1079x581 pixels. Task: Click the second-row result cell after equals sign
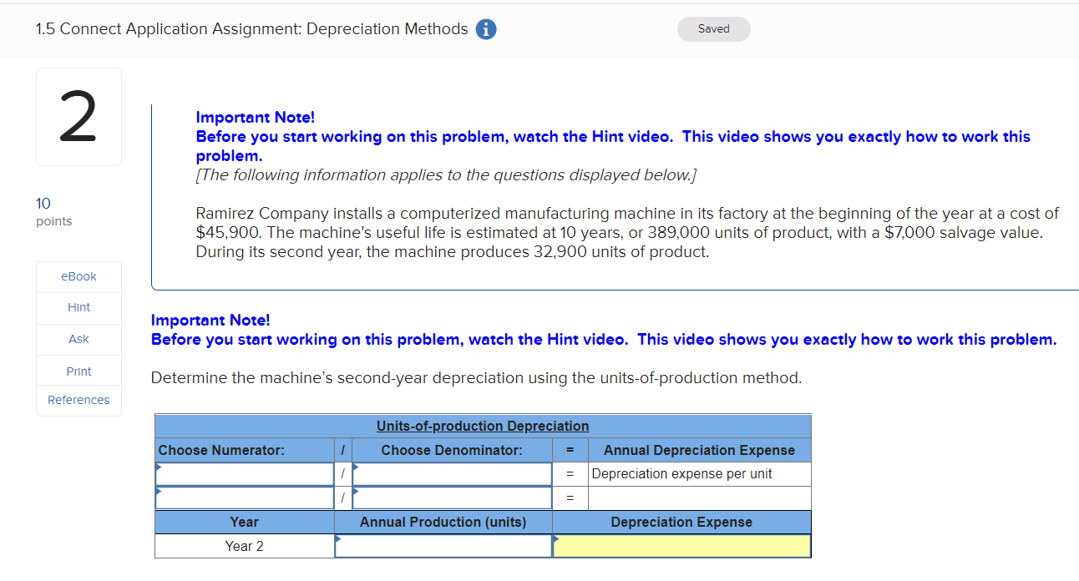(x=700, y=498)
